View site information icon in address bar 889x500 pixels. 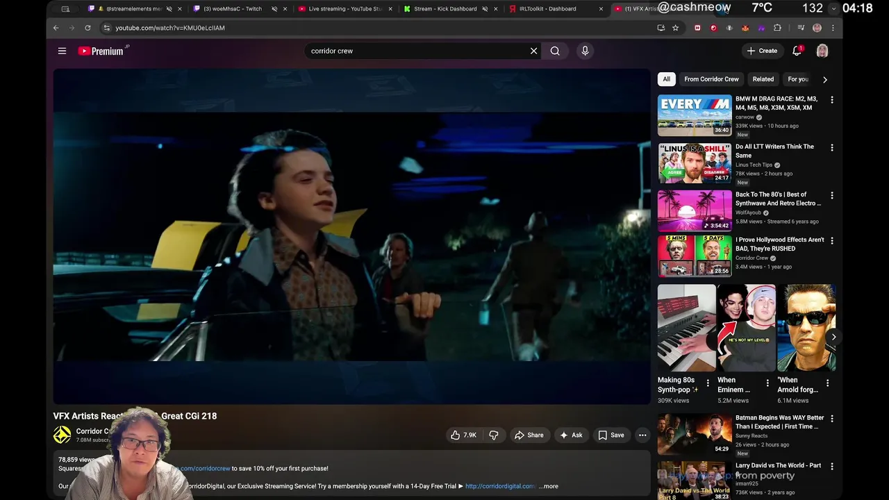(106, 28)
